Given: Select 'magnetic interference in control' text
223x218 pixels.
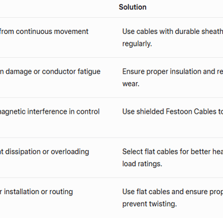Looking at the screenshot, I should point(49,111).
